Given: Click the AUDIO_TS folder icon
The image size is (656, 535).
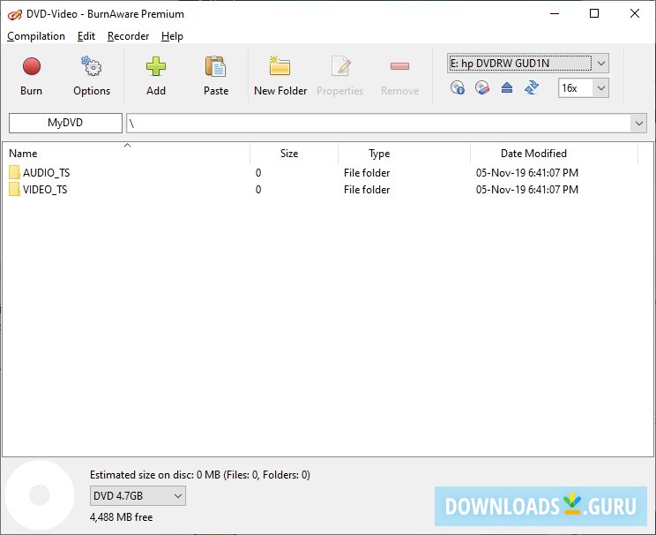Looking at the screenshot, I should tap(14, 172).
